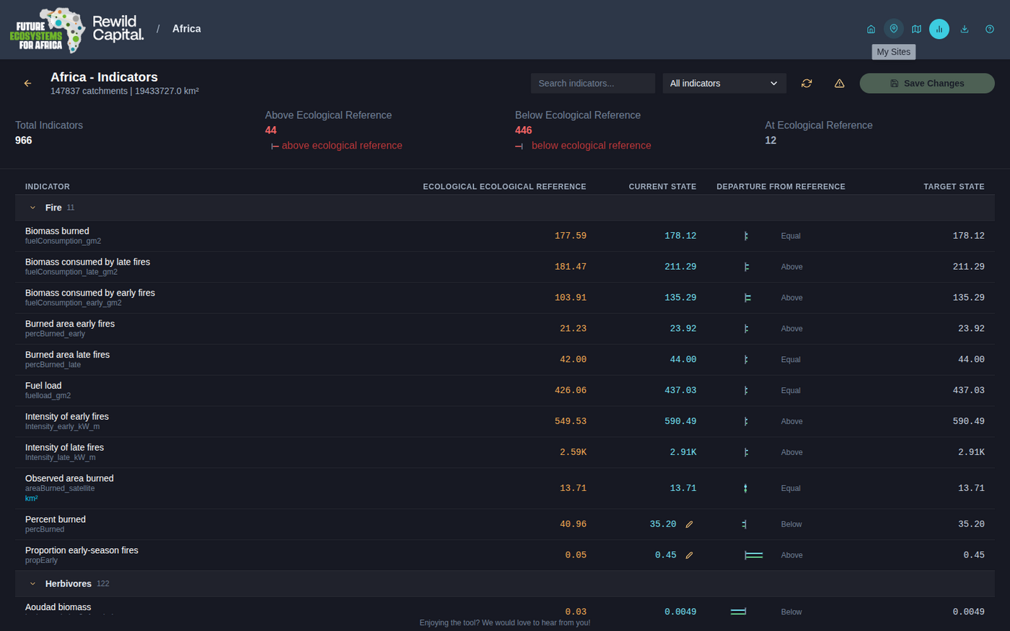Select the Biomass burned indicator row
Image resolution: width=1010 pixels, height=631 pixels.
tap(505, 236)
